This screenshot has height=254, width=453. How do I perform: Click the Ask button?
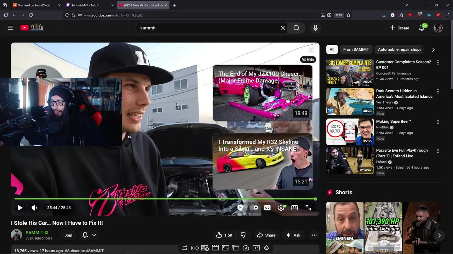[x=293, y=235]
